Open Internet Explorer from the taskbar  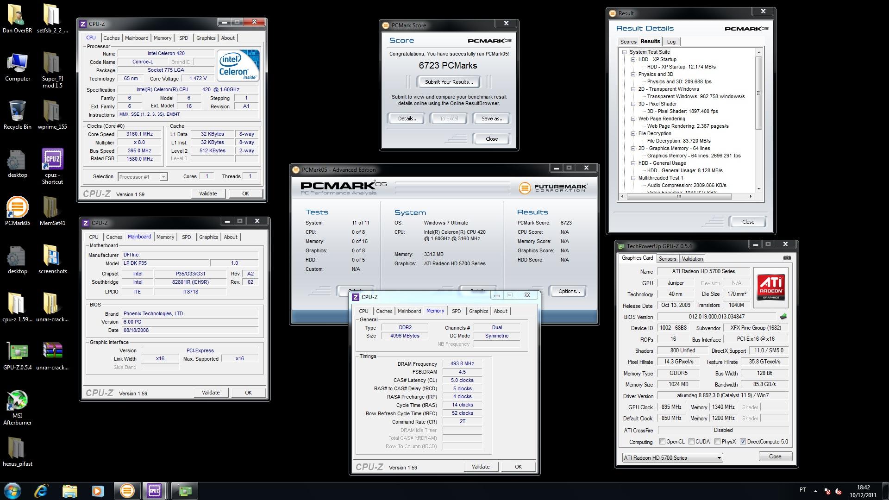point(41,491)
